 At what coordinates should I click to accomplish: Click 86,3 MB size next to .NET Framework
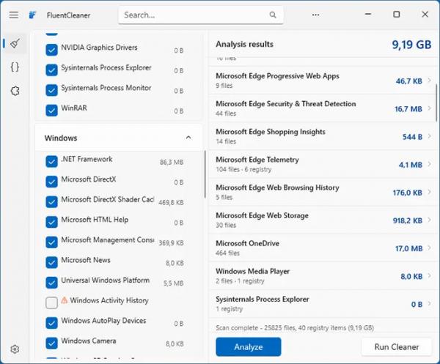tap(172, 163)
